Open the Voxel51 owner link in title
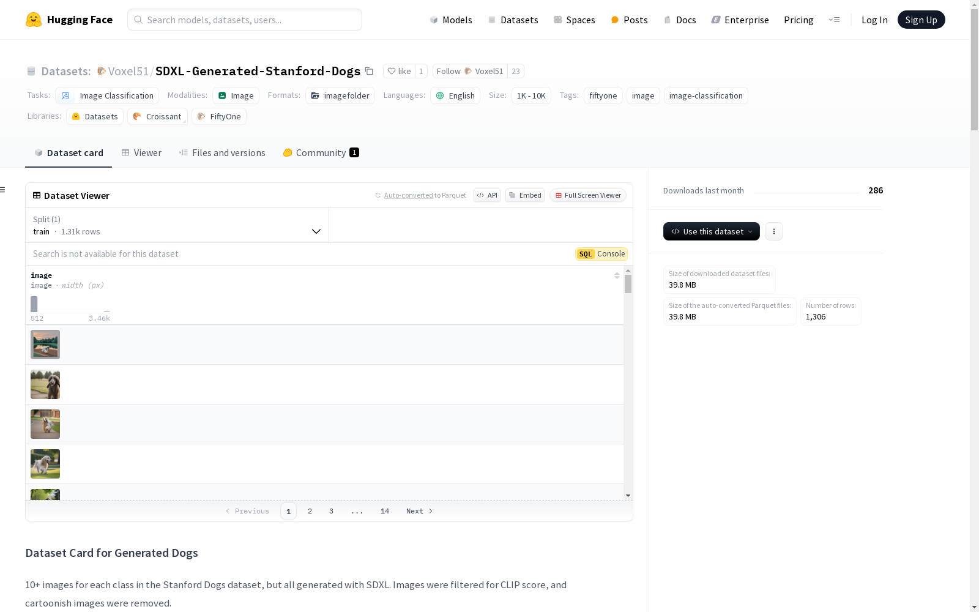979x612 pixels. point(128,71)
